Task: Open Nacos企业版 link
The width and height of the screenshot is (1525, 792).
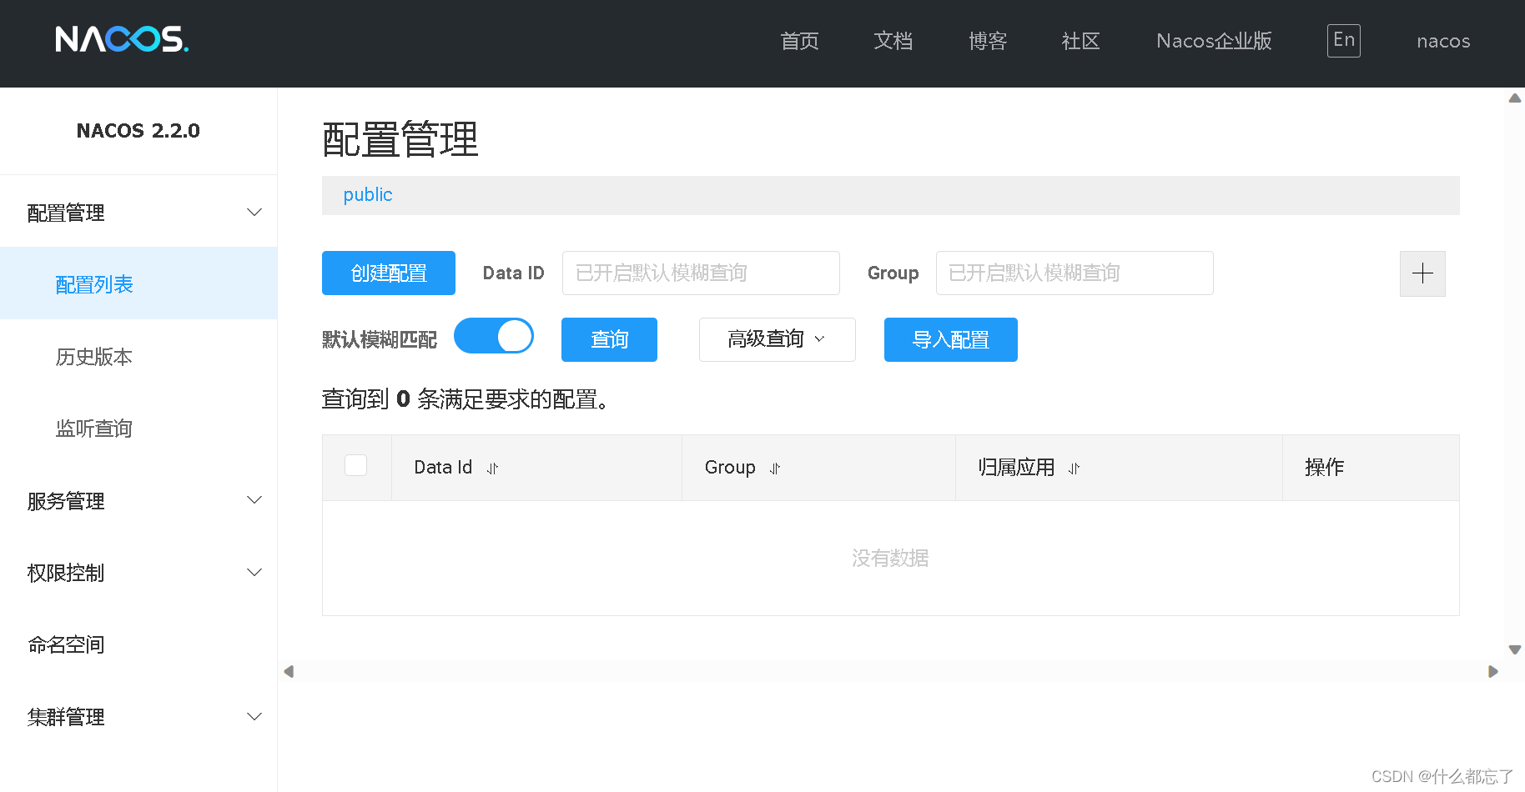Action: click(1214, 41)
